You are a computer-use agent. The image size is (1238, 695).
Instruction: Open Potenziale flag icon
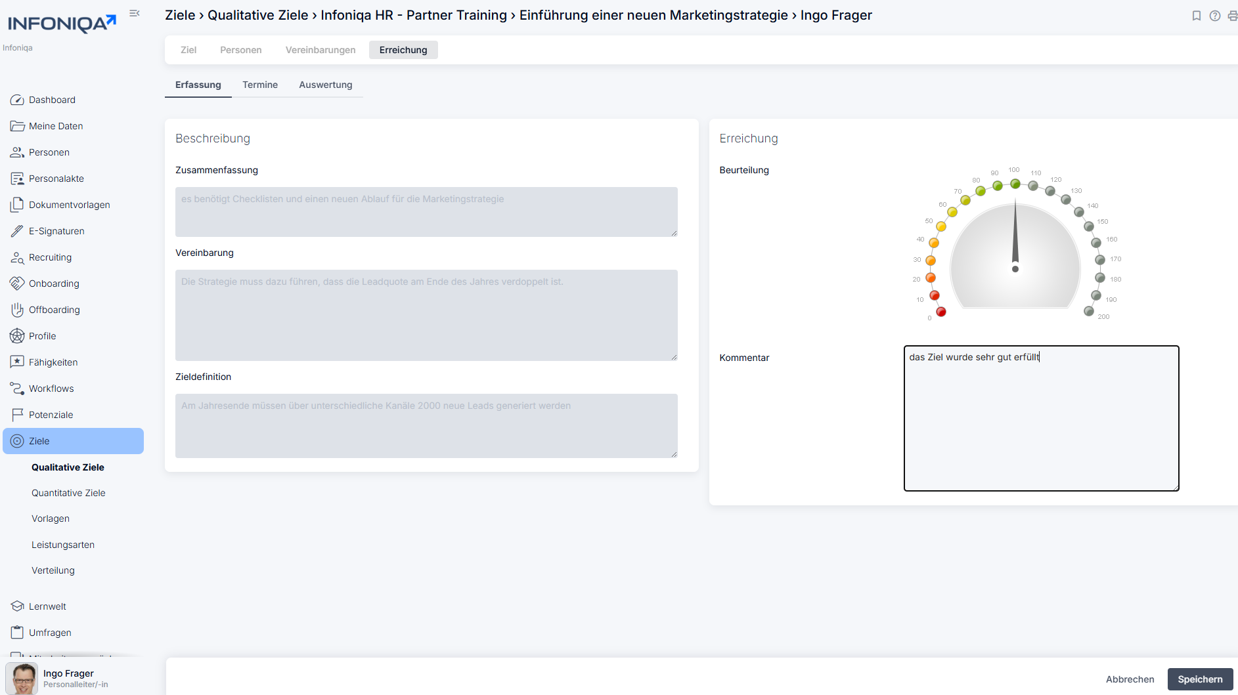coord(17,415)
